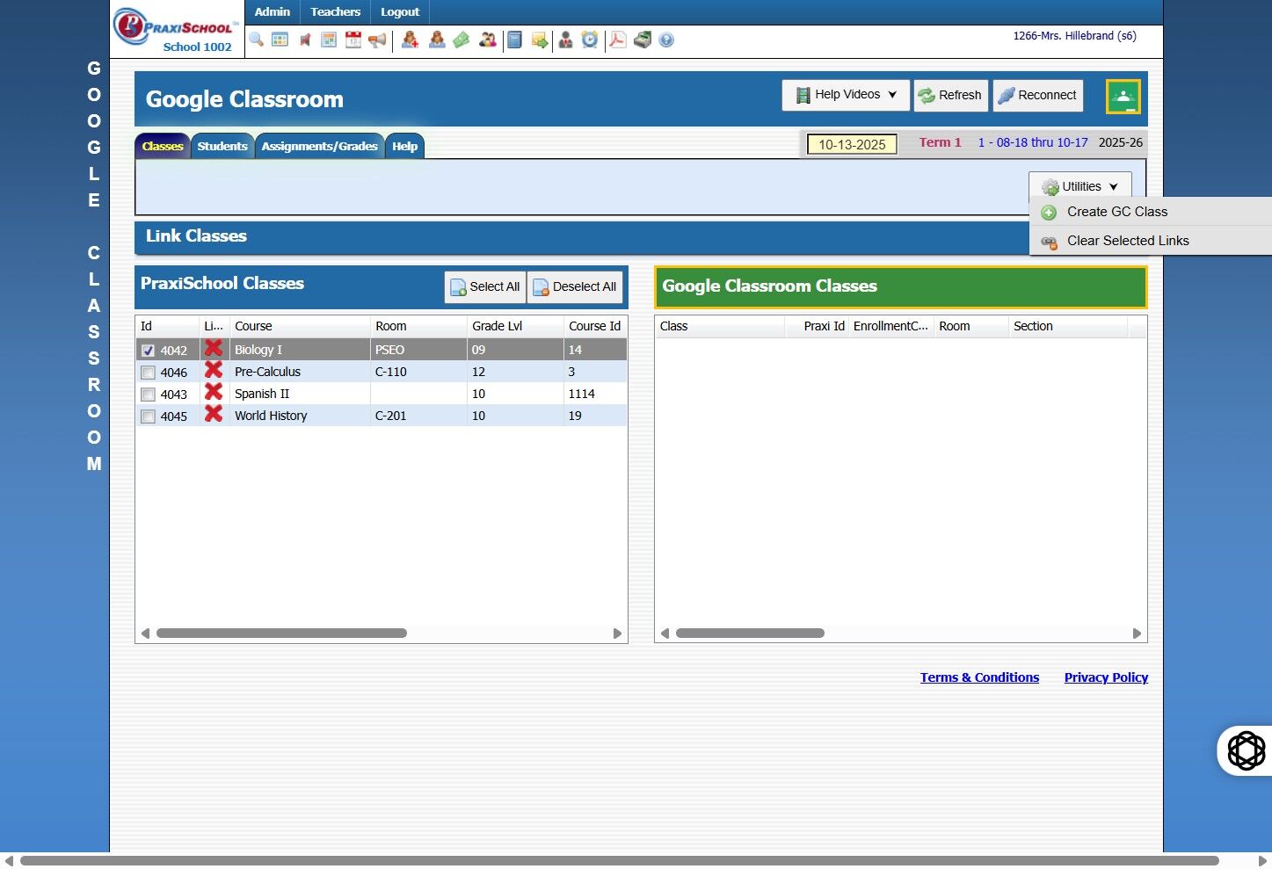Click the page-level horizontal scrollbar
The width and height of the screenshot is (1272, 869).
pyautogui.click(x=619, y=861)
